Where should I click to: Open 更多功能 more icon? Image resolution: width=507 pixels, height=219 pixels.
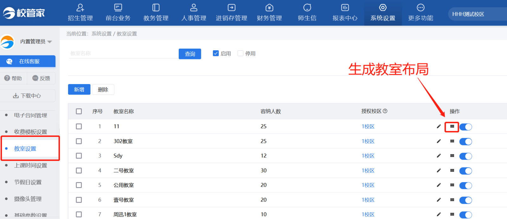pyautogui.click(x=420, y=7)
